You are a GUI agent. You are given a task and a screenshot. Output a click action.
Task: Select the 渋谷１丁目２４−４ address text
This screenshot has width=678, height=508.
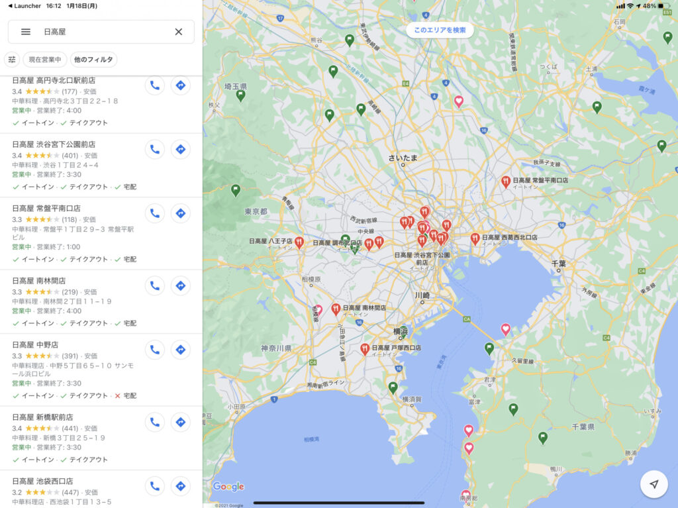(70, 165)
